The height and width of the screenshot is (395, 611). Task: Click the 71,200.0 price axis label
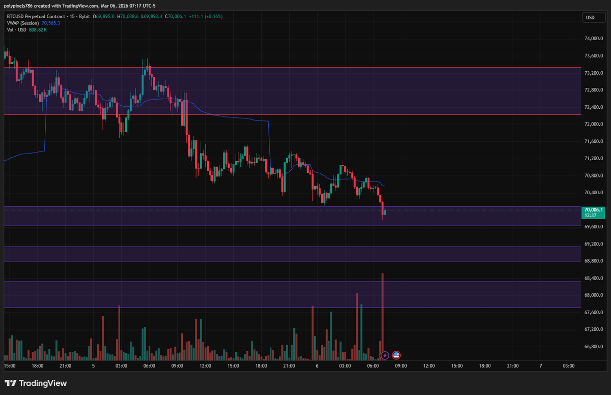[x=594, y=159]
